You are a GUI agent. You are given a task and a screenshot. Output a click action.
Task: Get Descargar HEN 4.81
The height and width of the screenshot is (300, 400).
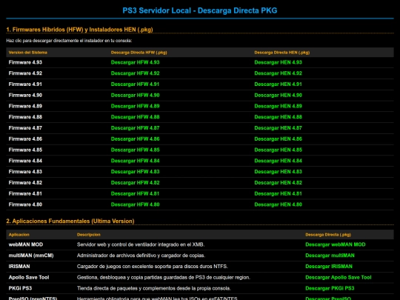click(278, 193)
